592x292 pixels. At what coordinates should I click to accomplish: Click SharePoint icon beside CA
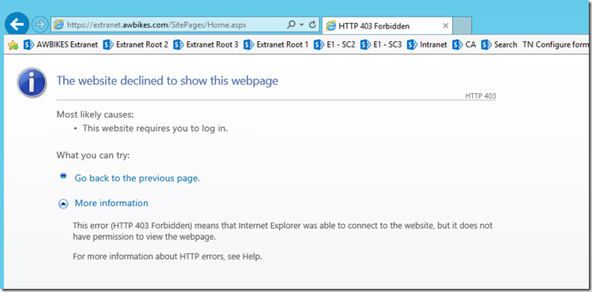click(457, 45)
